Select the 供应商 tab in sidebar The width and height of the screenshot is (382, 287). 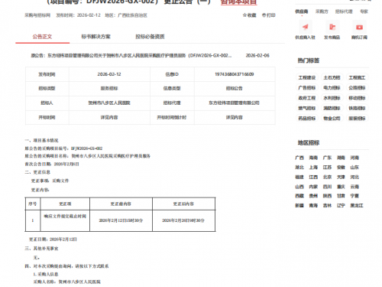click(x=302, y=11)
